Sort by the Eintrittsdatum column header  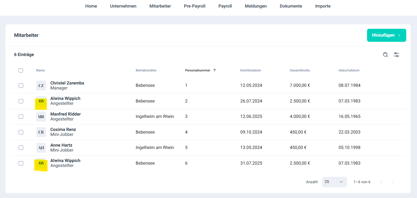[x=250, y=70]
